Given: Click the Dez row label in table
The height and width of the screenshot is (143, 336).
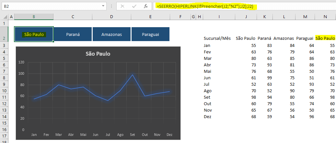Looking at the screenshot, I should click(207, 117).
